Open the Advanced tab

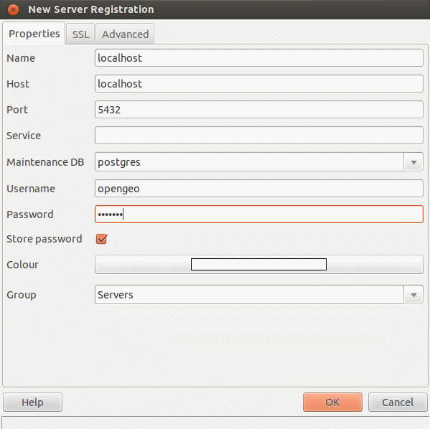(x=125, y=34)
